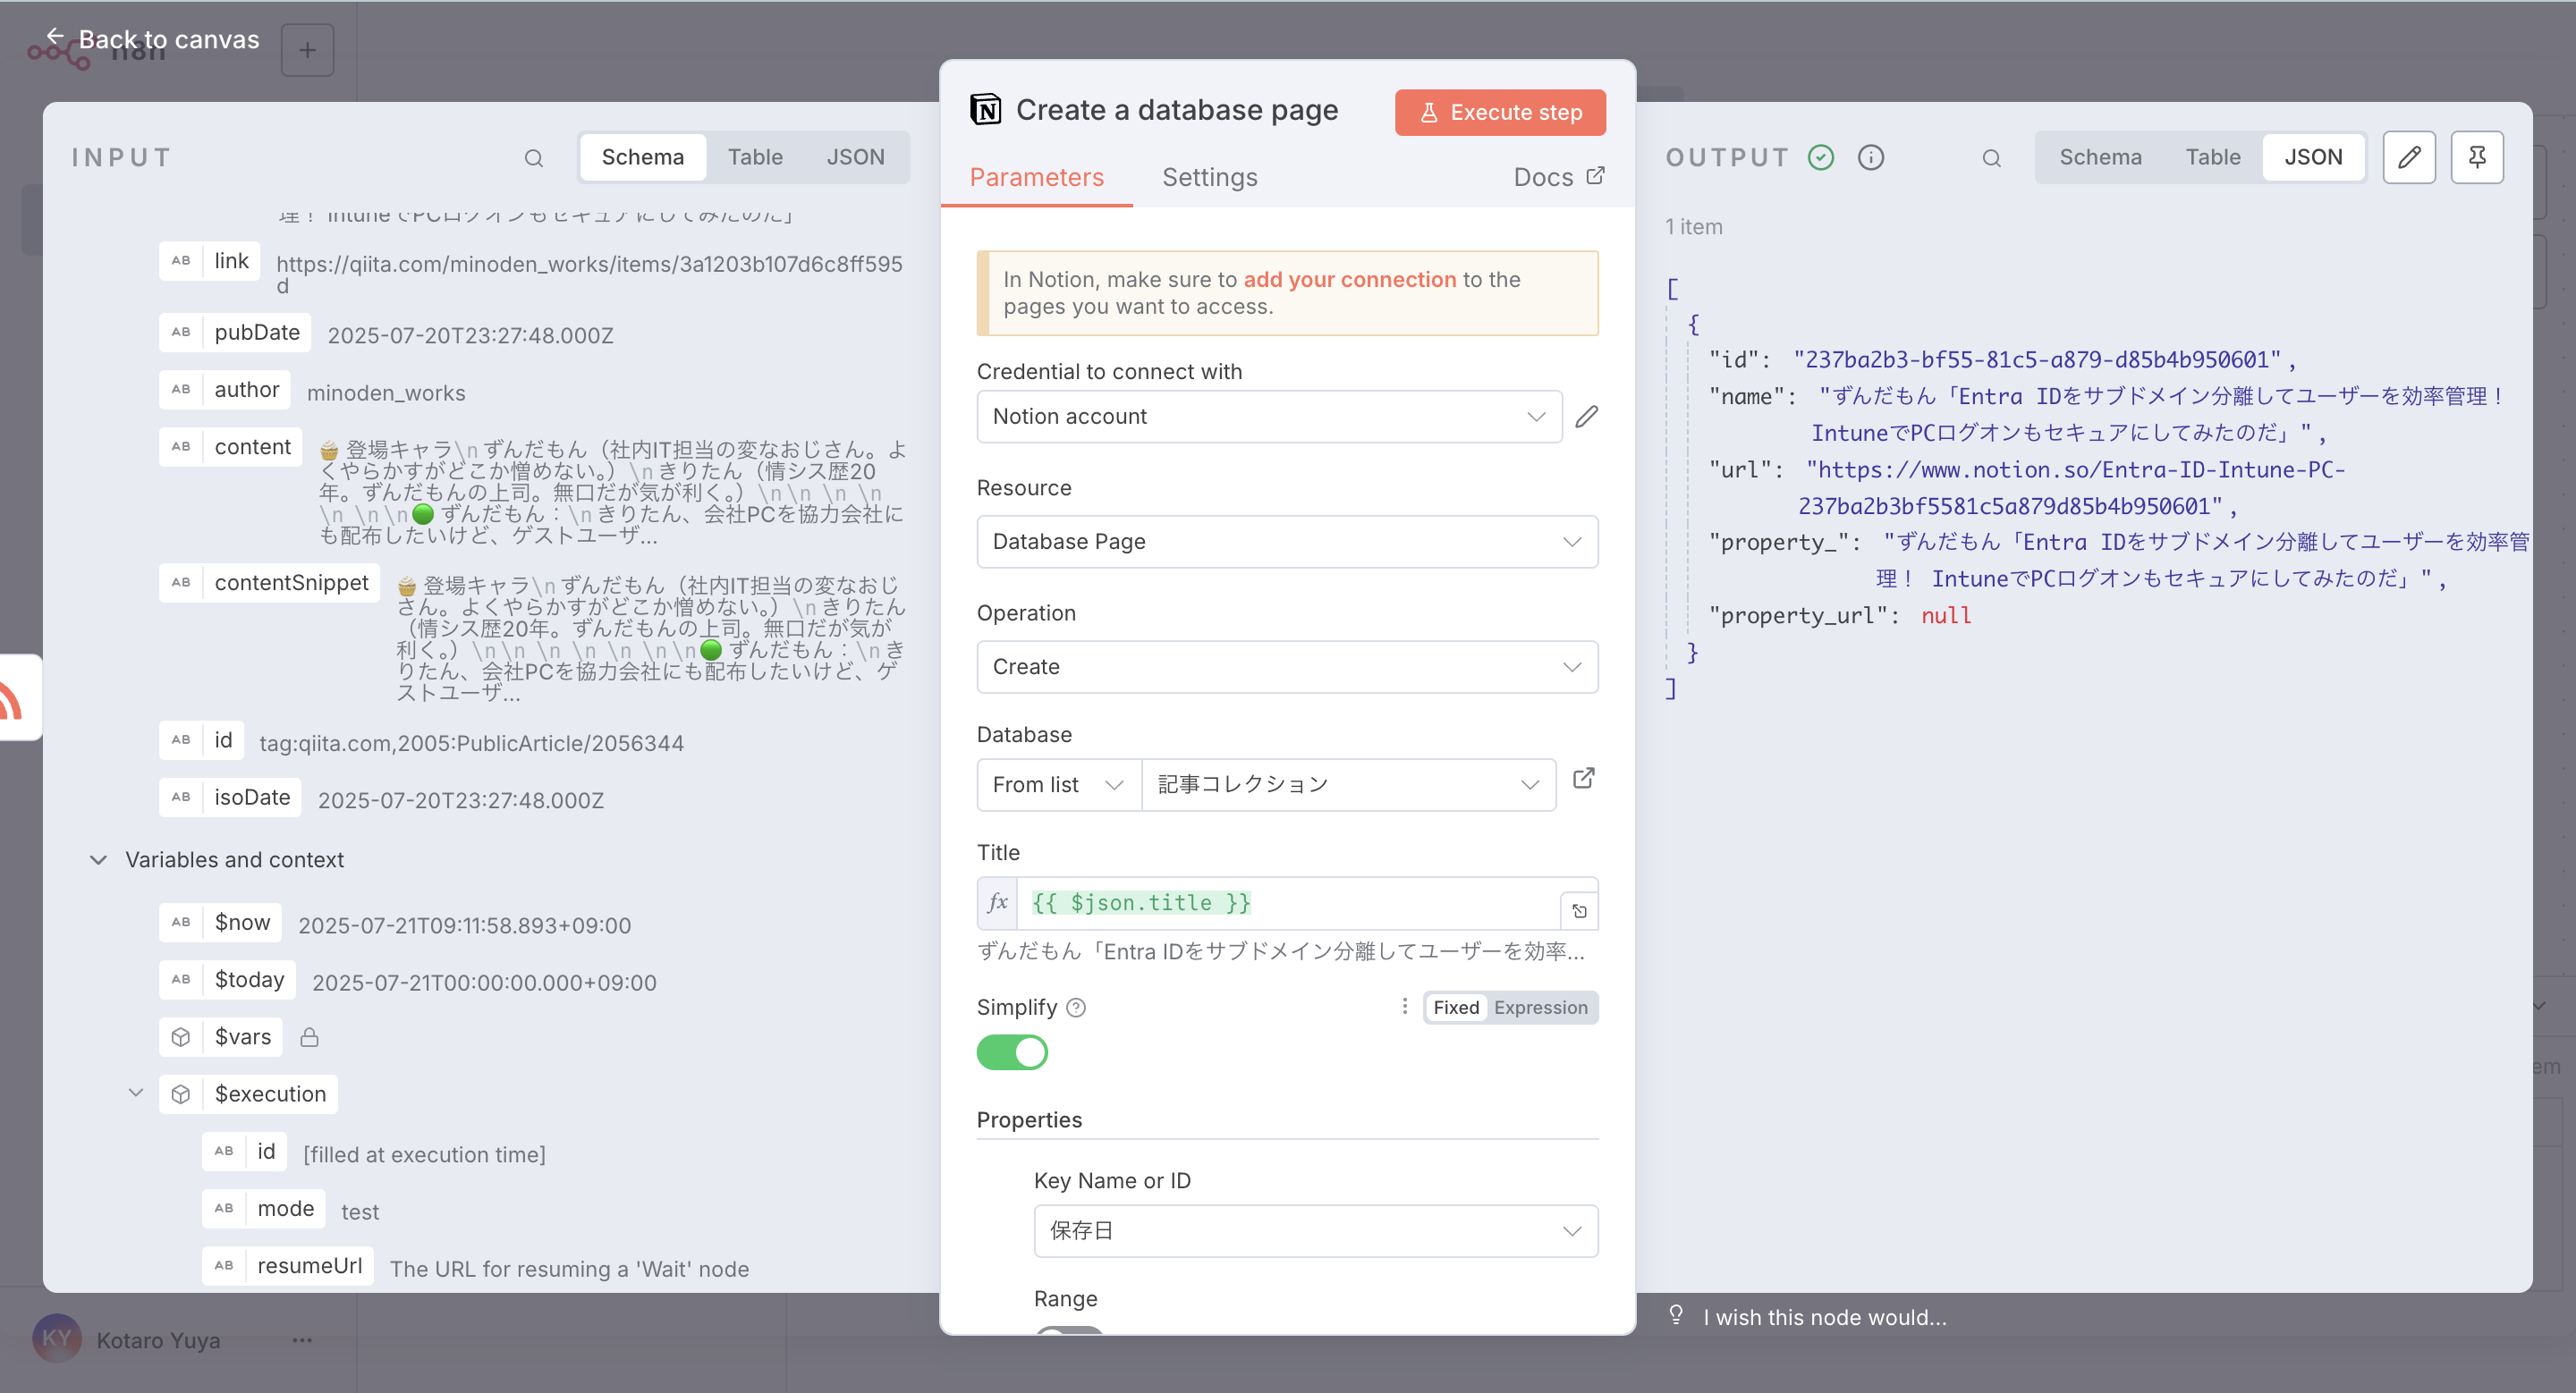Click the author field pill
The width and height of the screenshot is (2576, 1393).
225,390
